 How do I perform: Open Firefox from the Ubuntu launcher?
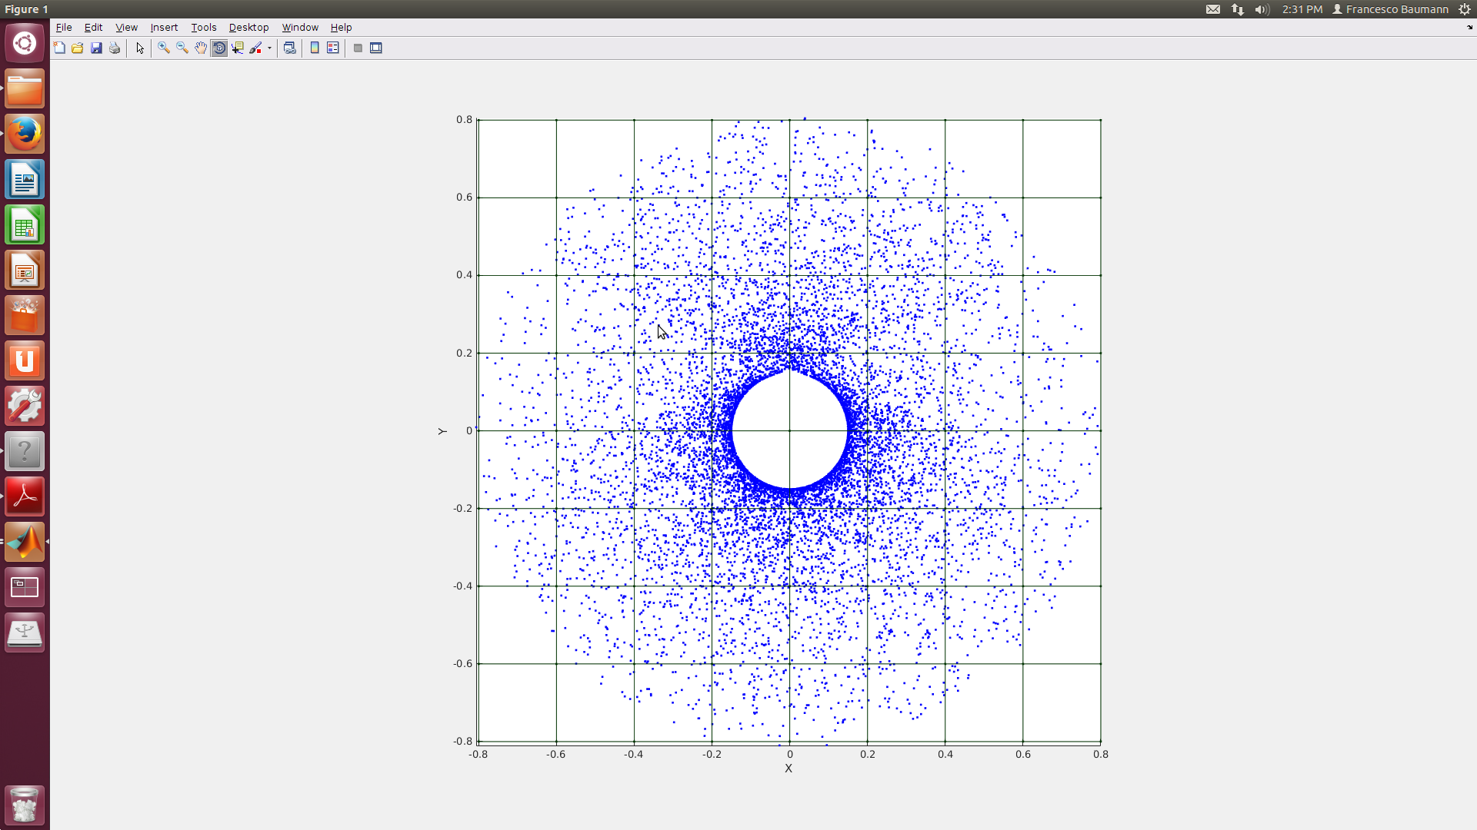click(25, 134)
